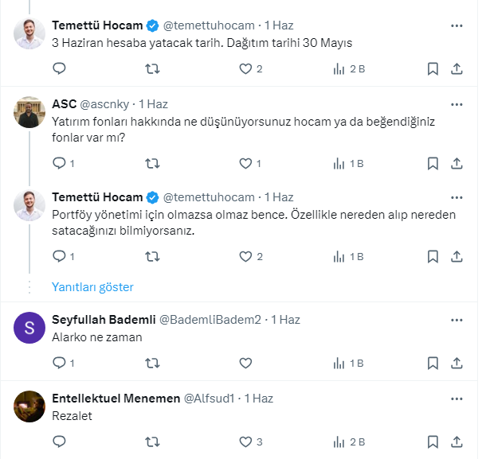Click Seyfullah Bademli's purple avatar
The image size is (490, 459).
click(x=29, y=328)
